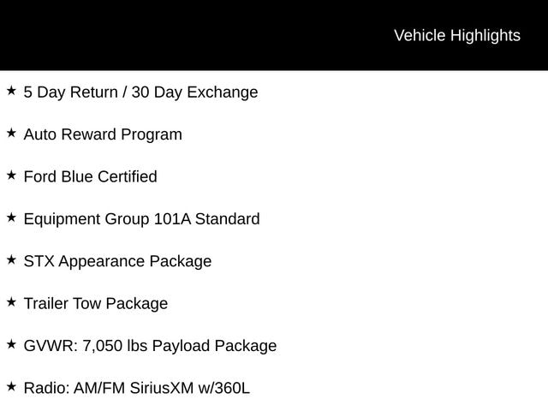Select the star icon before Ford Blue Certified

click(11, 176)
